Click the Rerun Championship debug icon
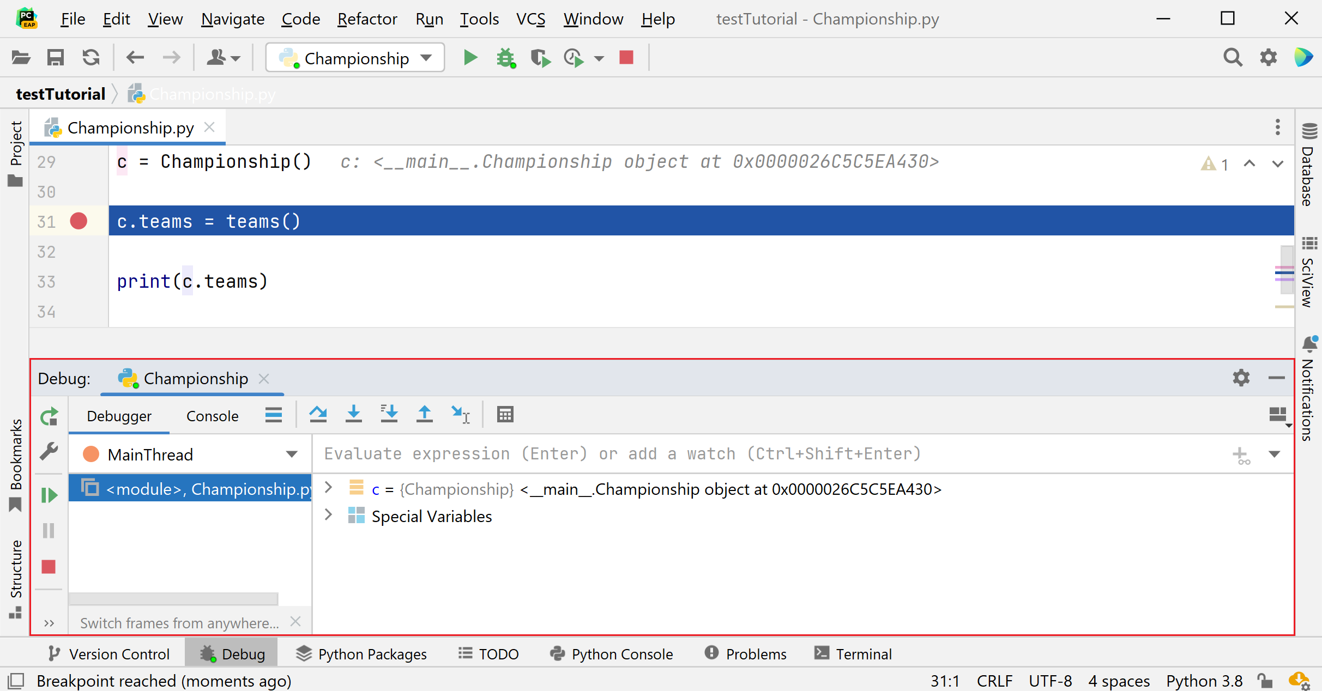Image resolution: width=1322 pixels, height=691 pixels. click(x=49, y=417)
